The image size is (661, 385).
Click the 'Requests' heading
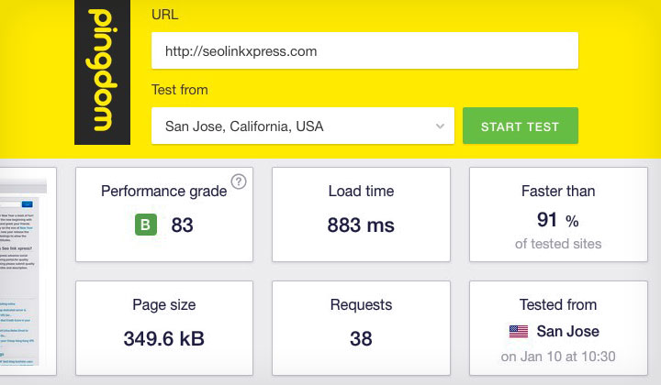click(x=362, y=305)
